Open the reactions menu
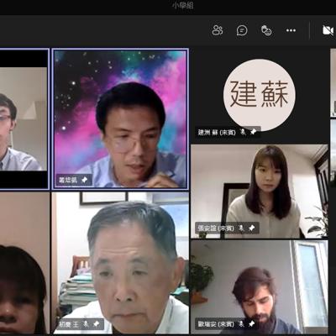The height and width of the screenshot is (336, 336). (266, 30)
